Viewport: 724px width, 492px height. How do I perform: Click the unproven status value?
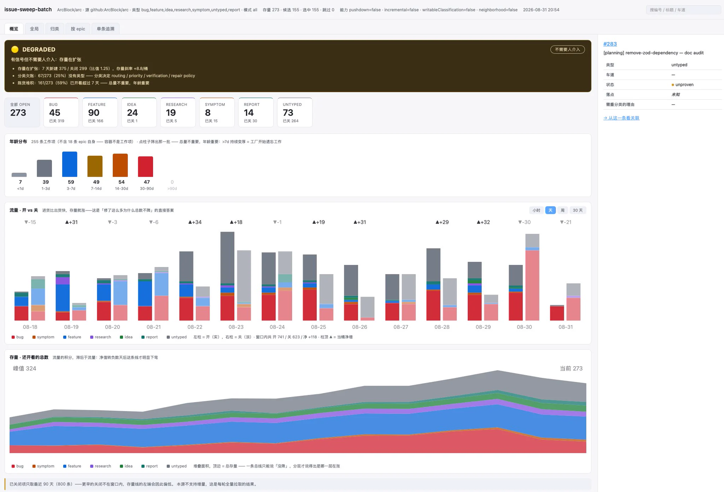coord(682,85)
